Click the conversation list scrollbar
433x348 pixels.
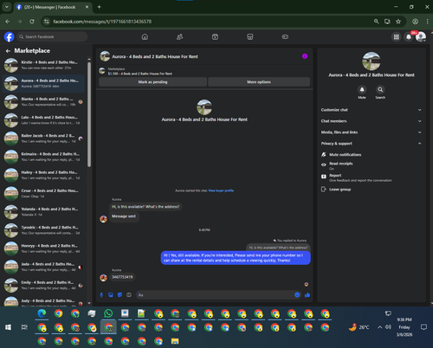tap(89, 114)
